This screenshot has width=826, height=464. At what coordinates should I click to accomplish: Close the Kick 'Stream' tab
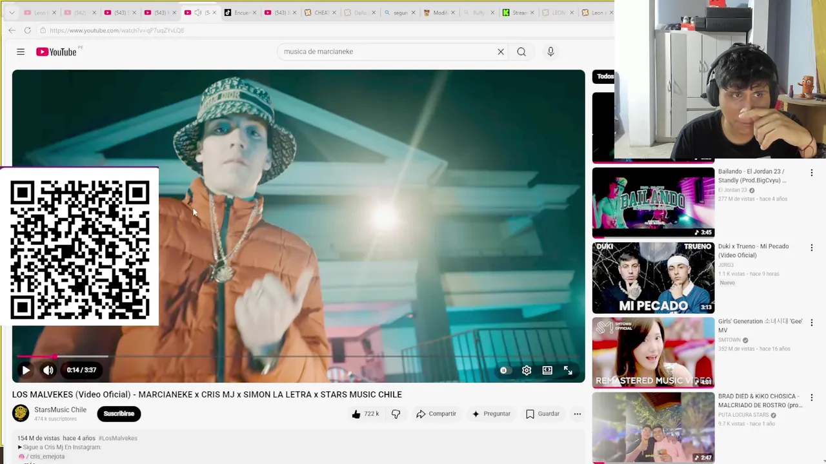click(532, 13)
